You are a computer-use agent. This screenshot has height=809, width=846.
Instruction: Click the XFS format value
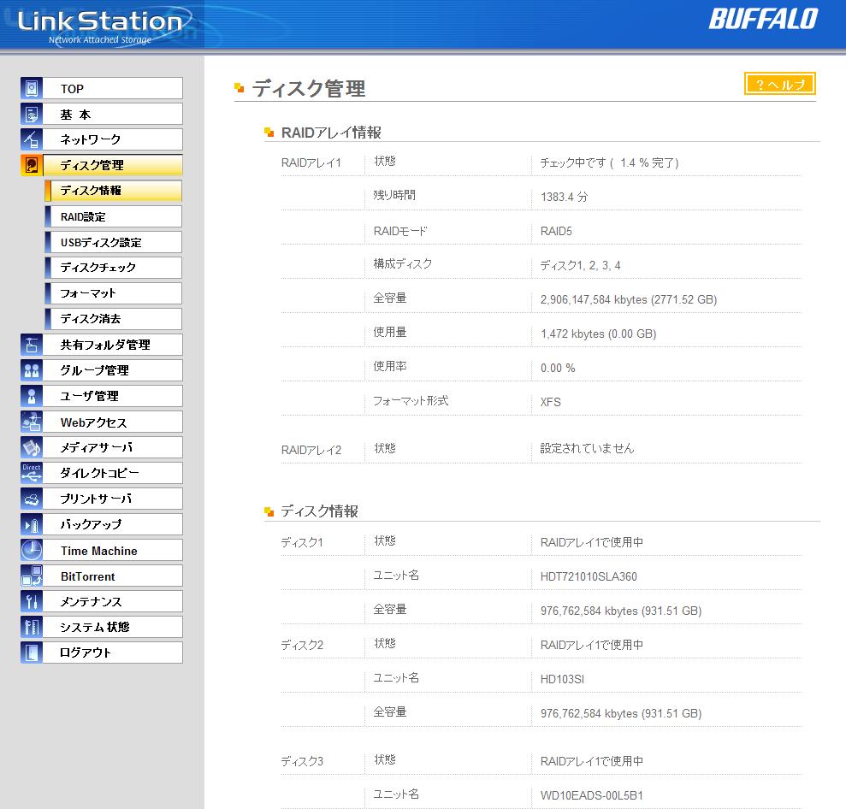550,402
